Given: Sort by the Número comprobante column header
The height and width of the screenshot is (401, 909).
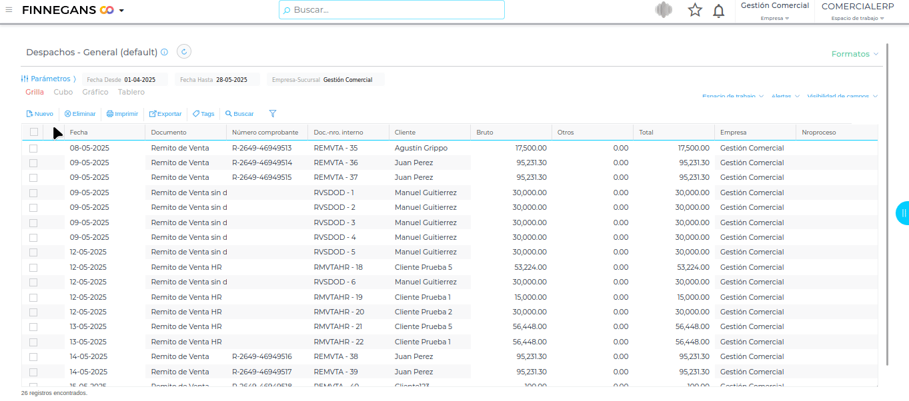Looking at the screenshot, I should 267,132.
